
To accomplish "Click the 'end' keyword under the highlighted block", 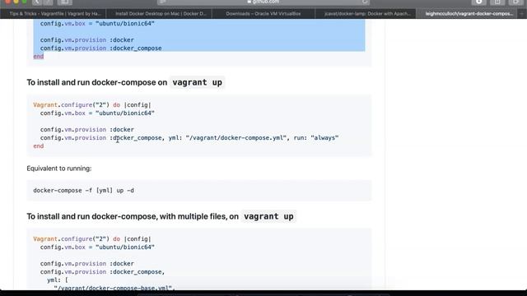I will tap(39, 57).
